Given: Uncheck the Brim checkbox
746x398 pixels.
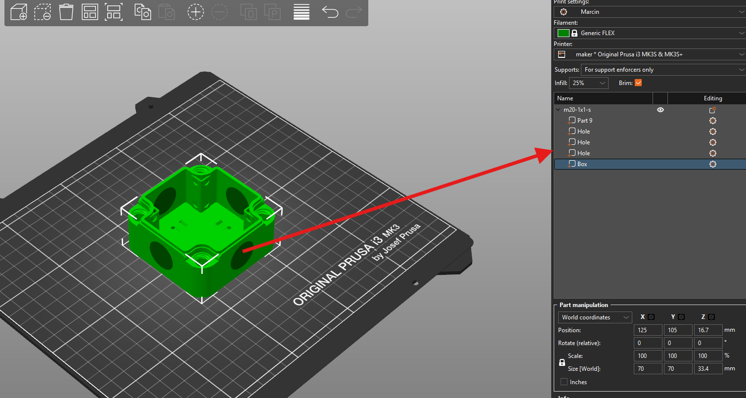Looking at the screenshot, I should pos(638,83).
